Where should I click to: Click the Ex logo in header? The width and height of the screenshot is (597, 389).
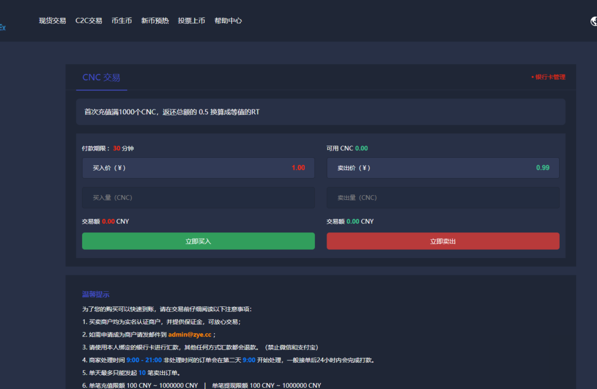click(x=3, y=27)
